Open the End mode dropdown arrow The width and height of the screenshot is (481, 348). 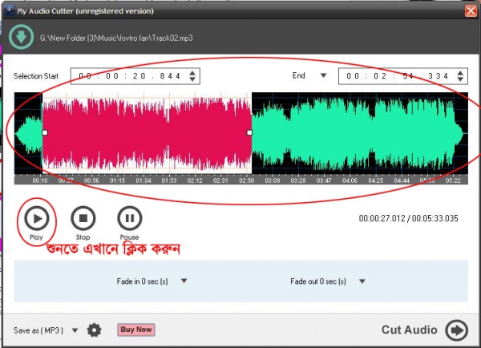coord(323,75)
